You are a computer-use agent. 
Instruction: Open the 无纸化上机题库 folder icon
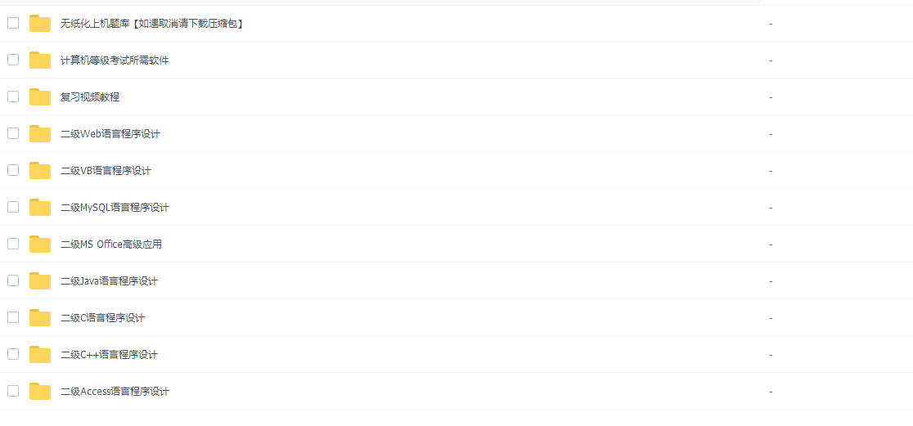tap(40, 23)
